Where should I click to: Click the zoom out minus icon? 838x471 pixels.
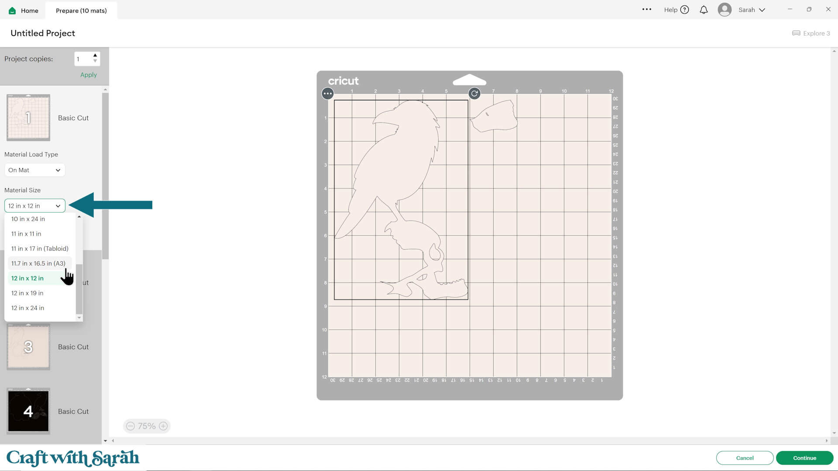[131, 426]
